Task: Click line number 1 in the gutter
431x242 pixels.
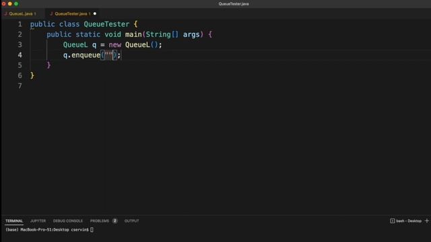Action: coord(20,24)
